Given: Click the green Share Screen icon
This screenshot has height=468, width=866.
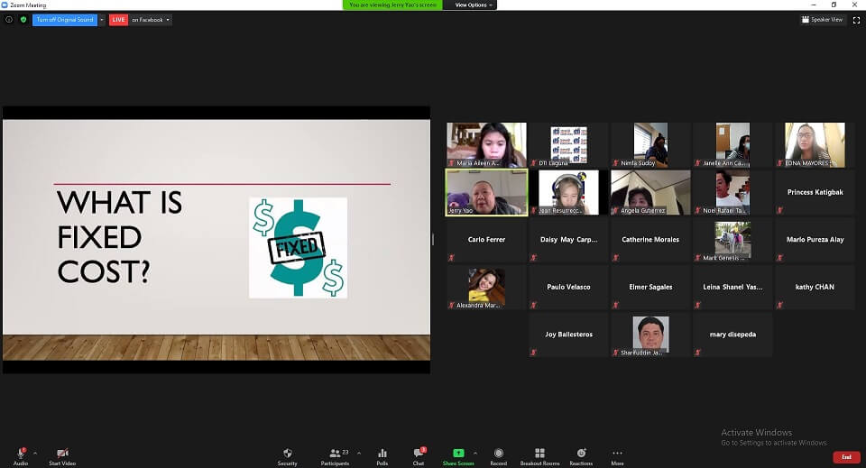Looking at the screenshot, I should click(x=457, y=453).
